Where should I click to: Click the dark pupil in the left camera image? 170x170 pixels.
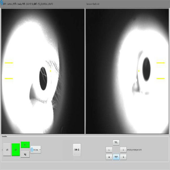43,78
